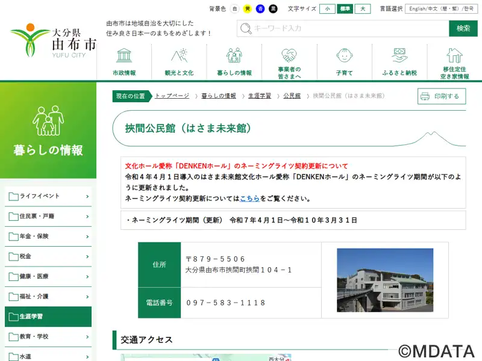
Task: Open the ふるさと納税 money hand icon
Action: pyautogui.click(x=399, y=55)
